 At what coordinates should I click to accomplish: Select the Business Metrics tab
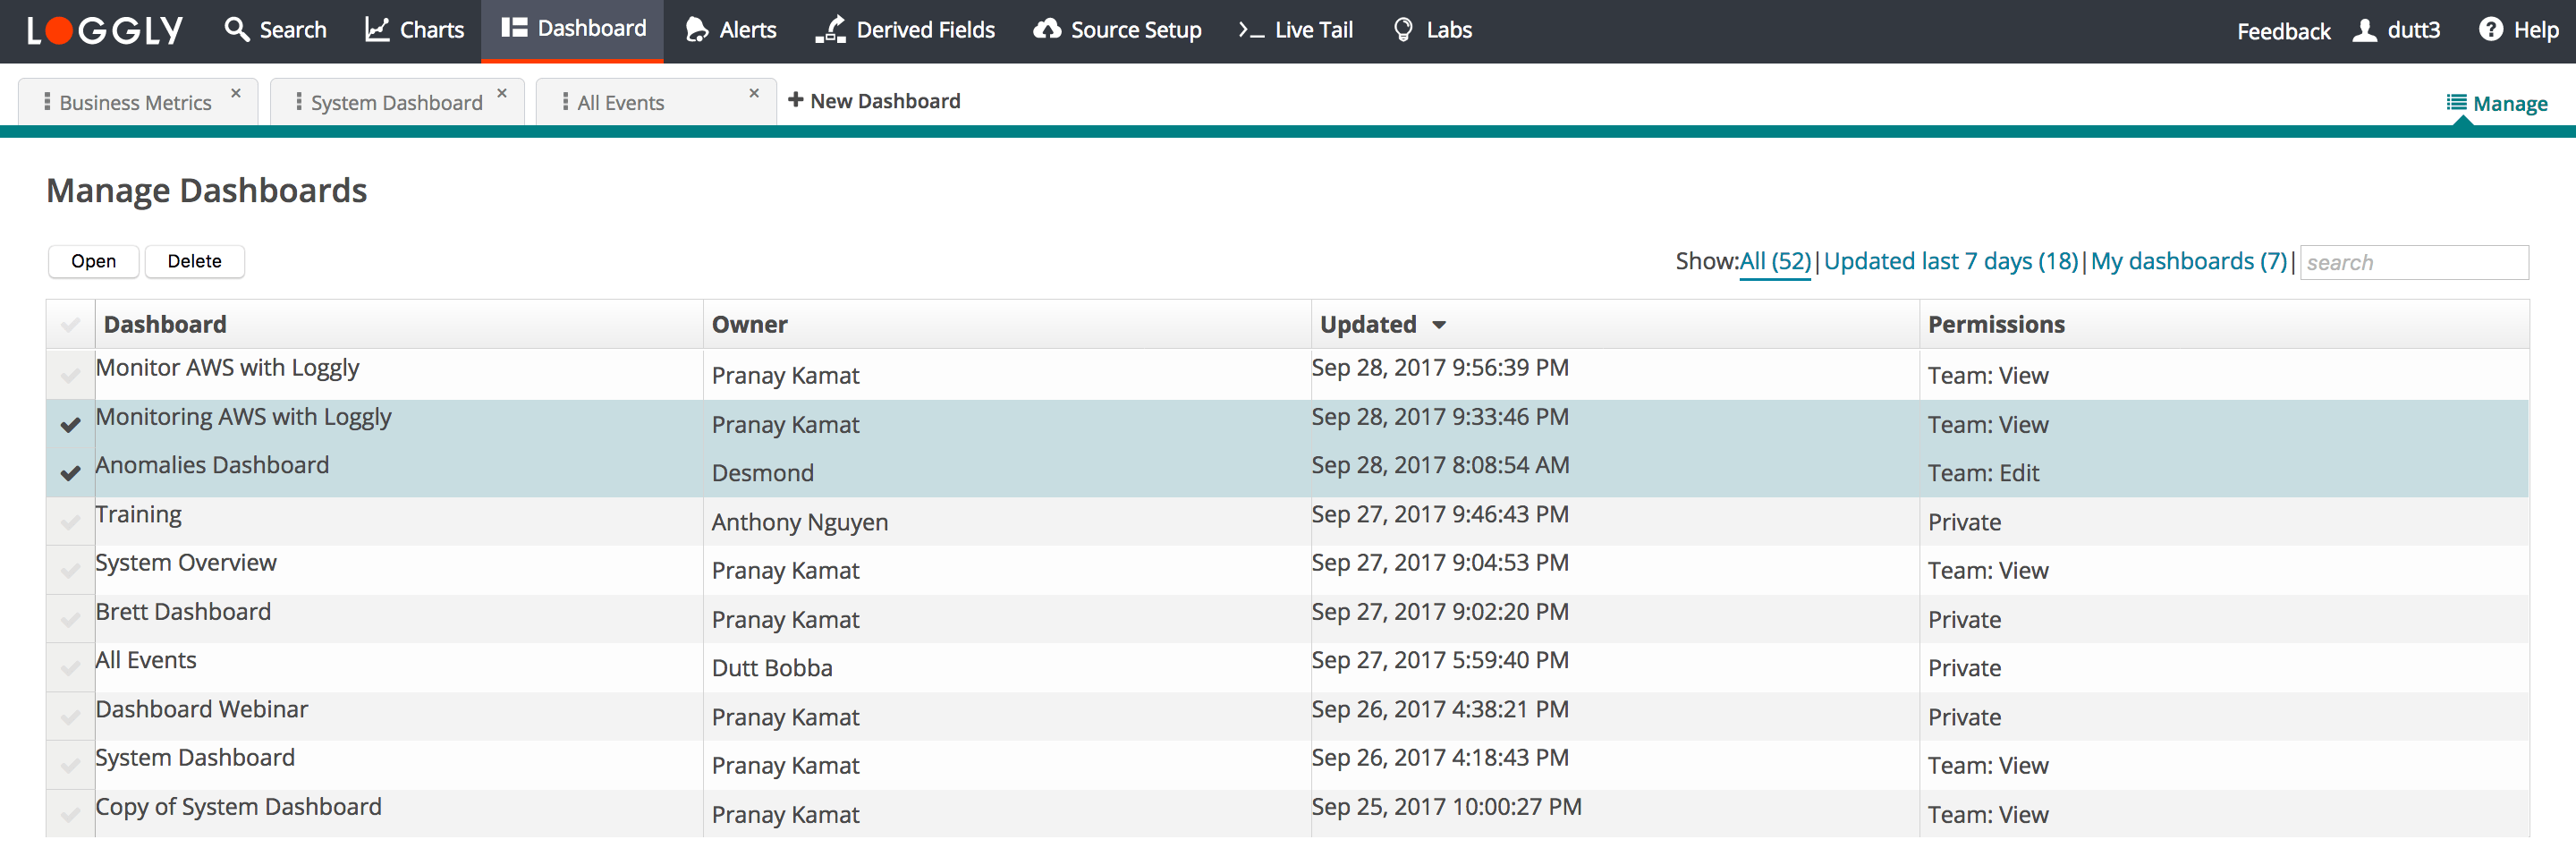135,101
